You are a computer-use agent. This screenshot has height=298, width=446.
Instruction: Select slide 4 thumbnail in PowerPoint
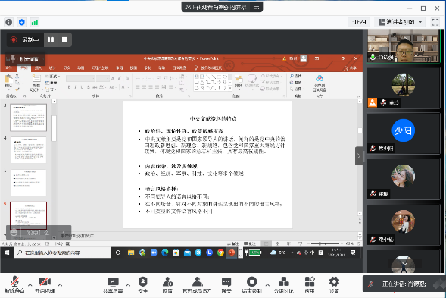(29, 150)
